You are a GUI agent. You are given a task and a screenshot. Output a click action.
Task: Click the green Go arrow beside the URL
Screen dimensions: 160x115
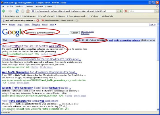[121, 11]
